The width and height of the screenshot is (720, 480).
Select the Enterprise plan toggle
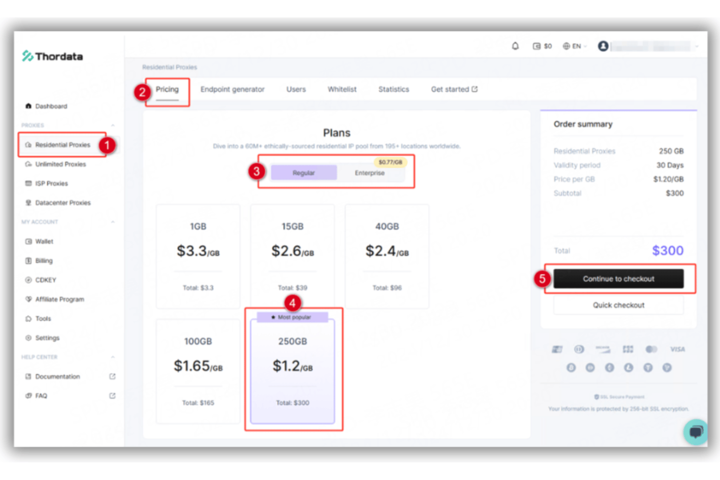click(x=370, y=173)
